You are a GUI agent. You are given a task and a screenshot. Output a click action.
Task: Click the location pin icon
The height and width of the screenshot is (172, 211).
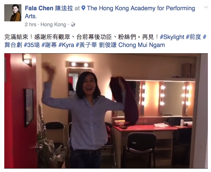tap(84, 8)
